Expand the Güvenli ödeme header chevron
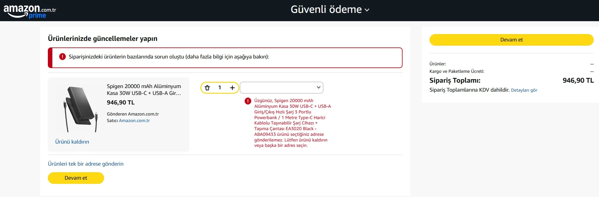This screenshot has width=599, height=197. pos(367,10)
